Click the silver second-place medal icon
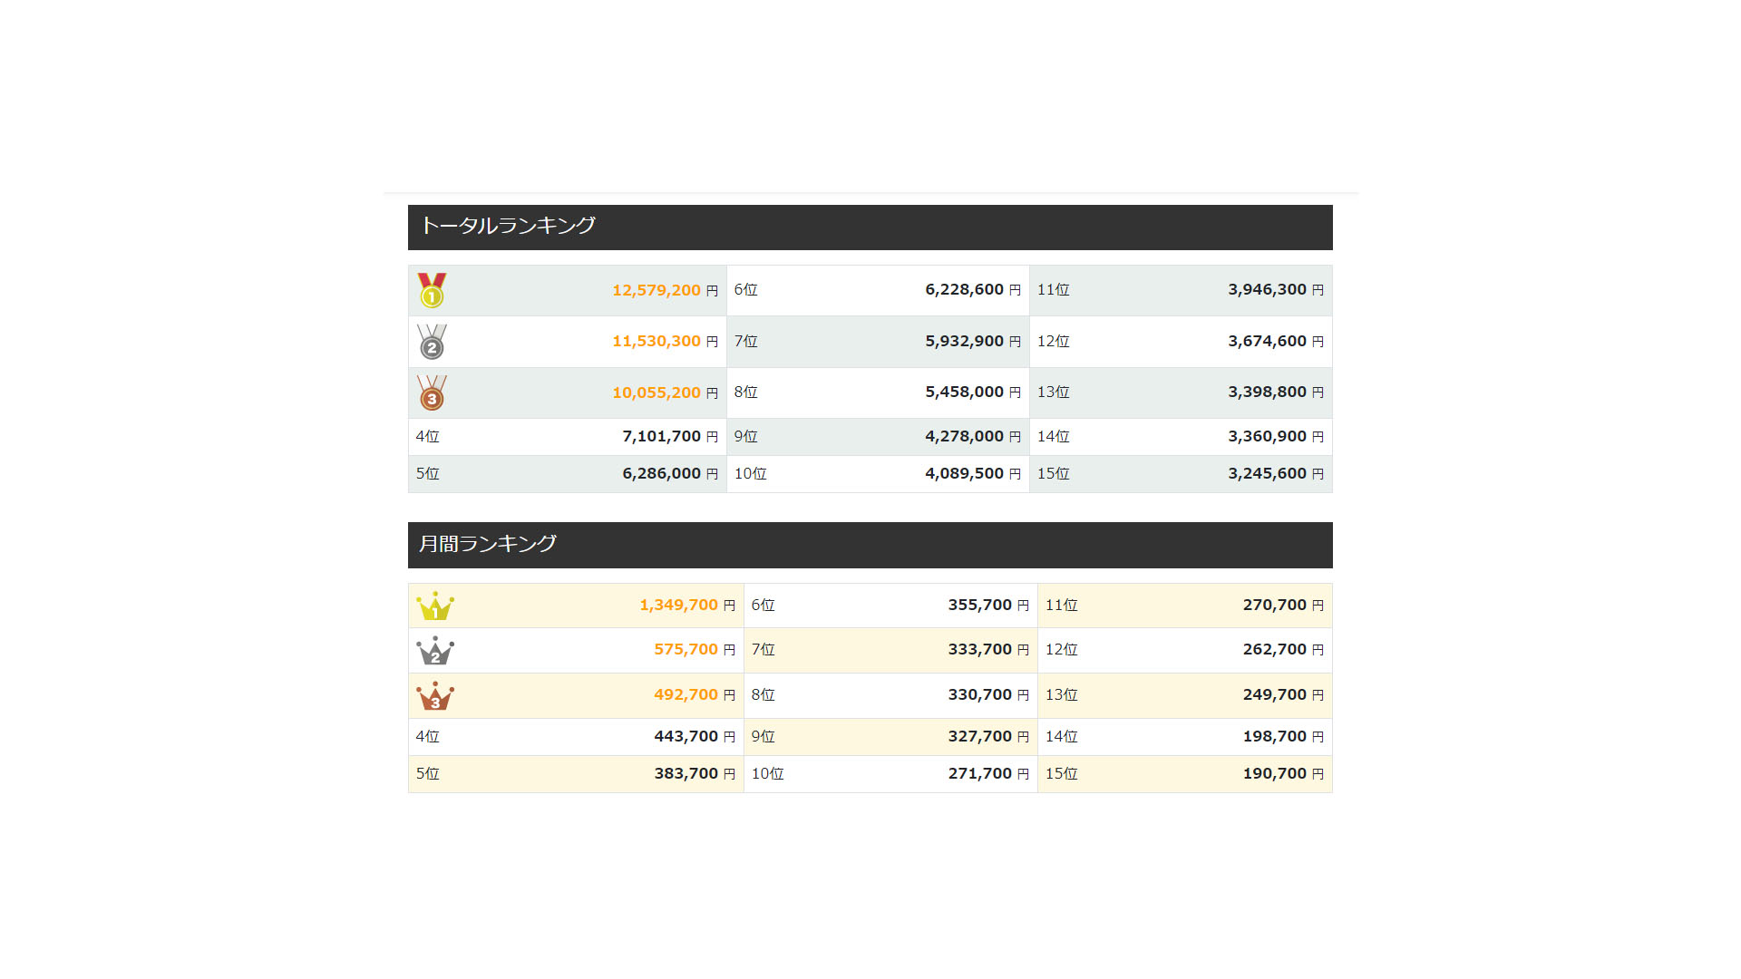 click(x=432, y=342)
